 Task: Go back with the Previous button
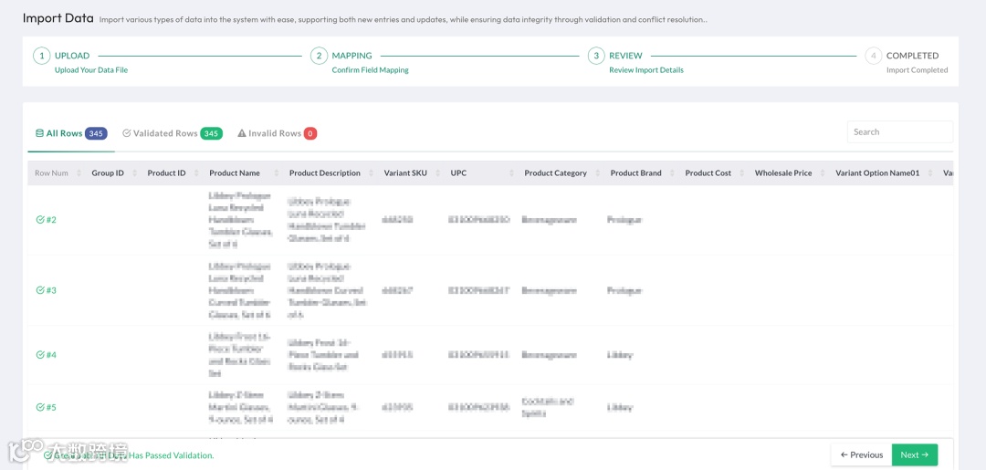point(861,454)
